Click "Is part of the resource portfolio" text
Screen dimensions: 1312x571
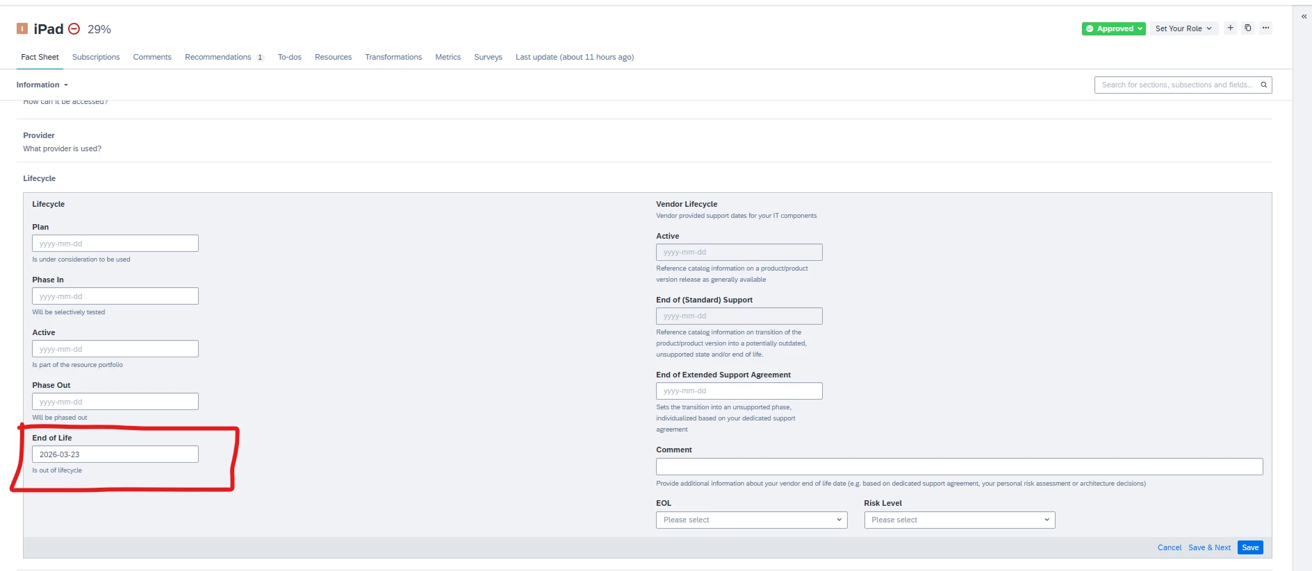(78, 365)
